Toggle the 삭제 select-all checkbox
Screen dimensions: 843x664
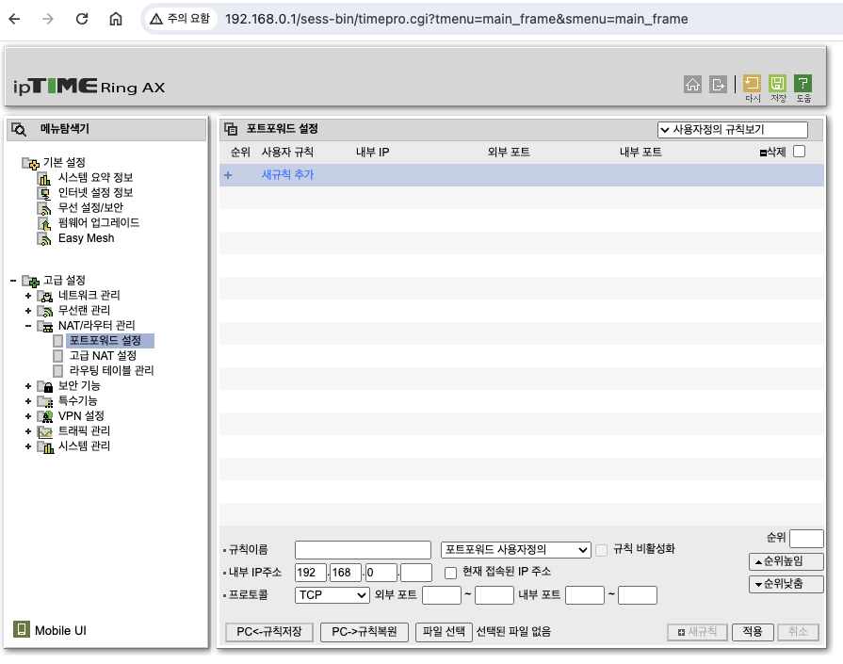point(800,152)
